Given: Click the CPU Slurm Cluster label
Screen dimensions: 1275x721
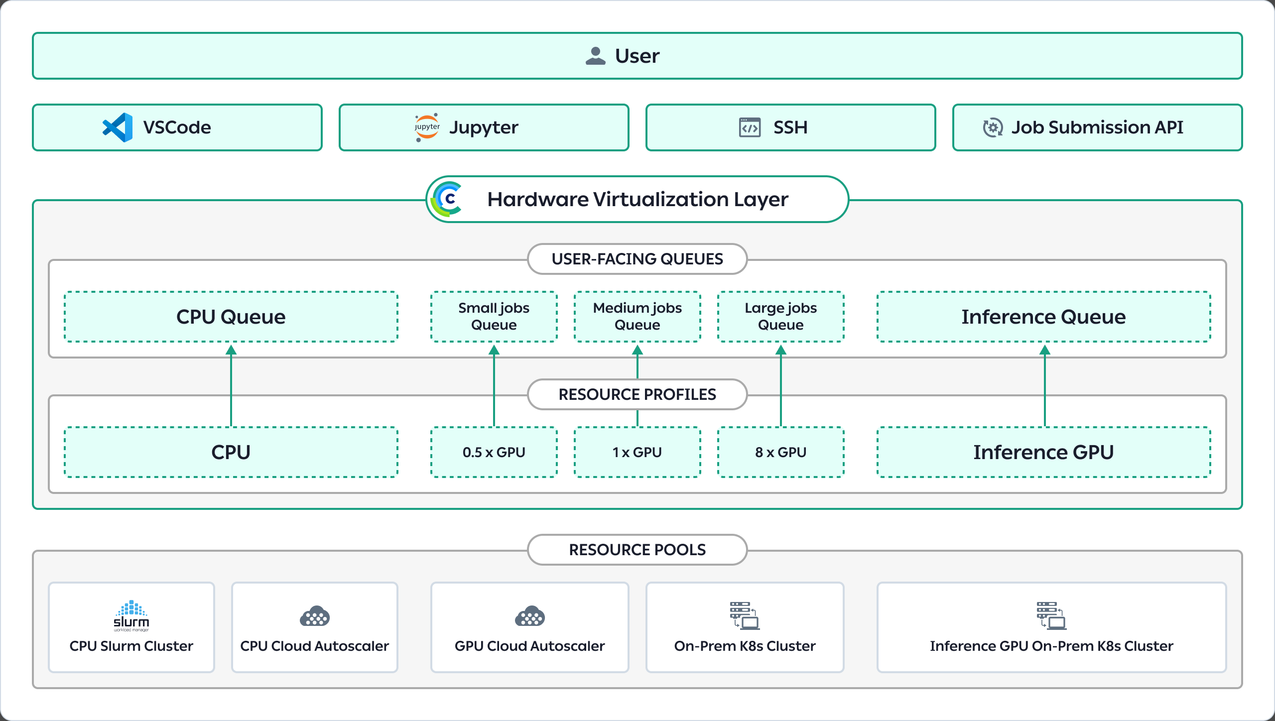Looking at the screenshot, I should point(131,646).
